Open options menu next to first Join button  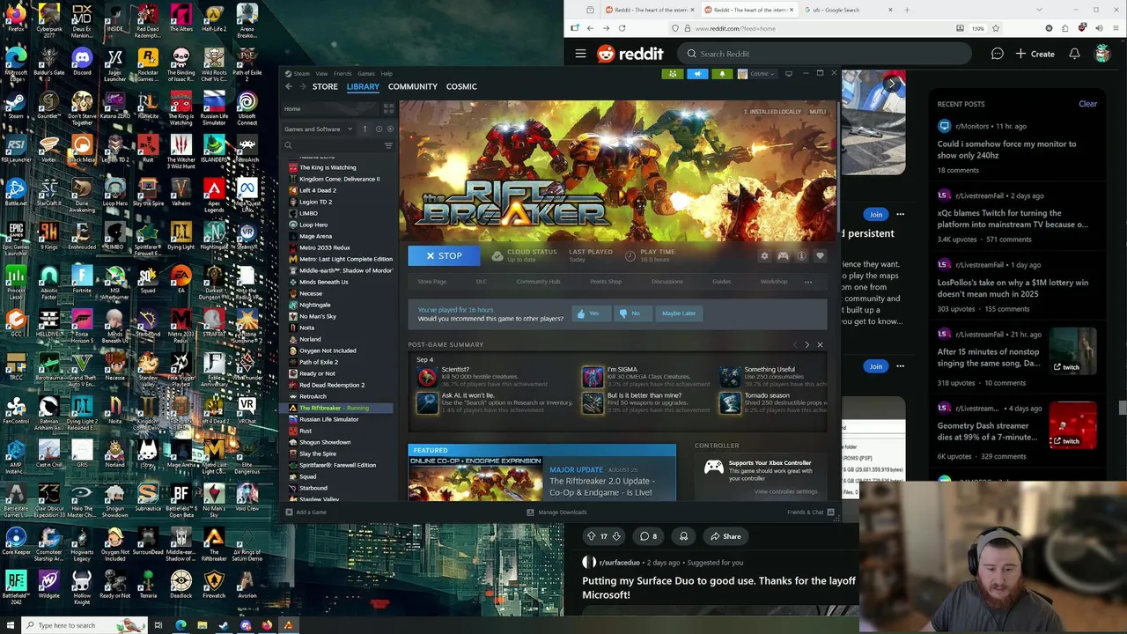click(x=900, y=214)
